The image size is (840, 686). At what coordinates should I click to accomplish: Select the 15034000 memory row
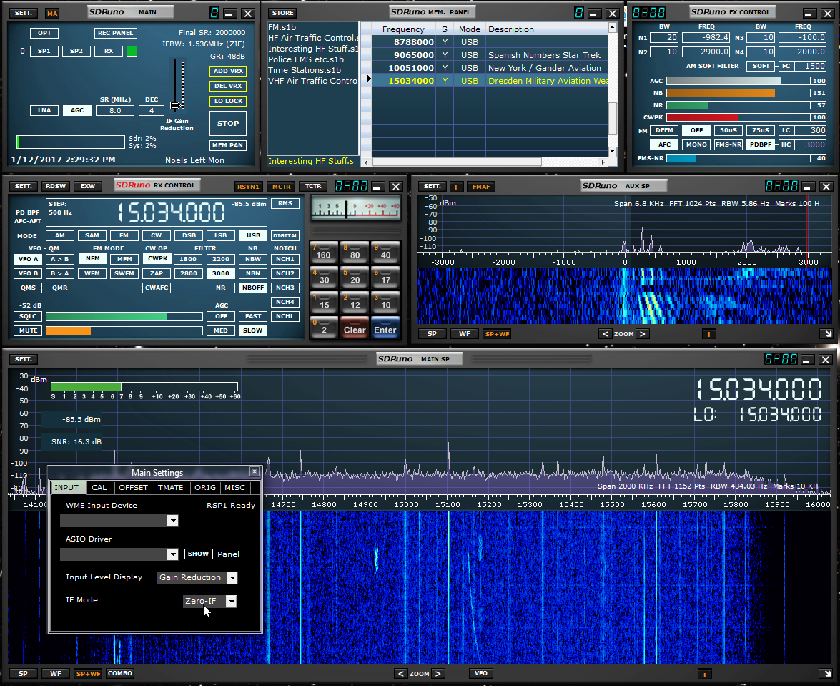click(x=490, y=81)
